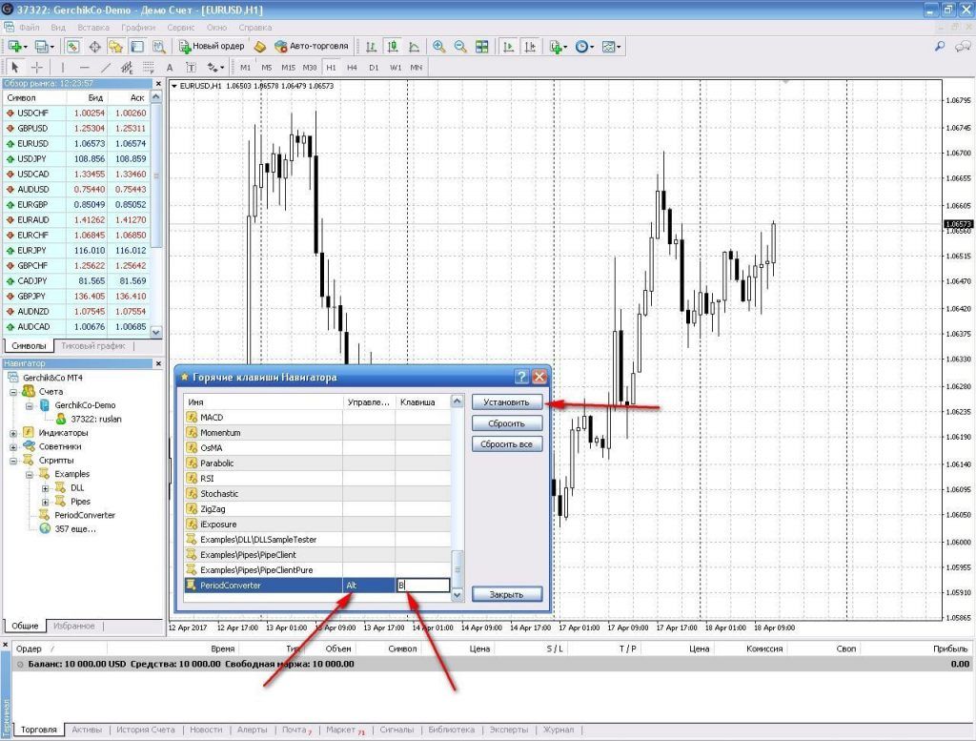
Task: Select the trendline drawing tool
Action: pyautogui.click(x=106, y=68)
